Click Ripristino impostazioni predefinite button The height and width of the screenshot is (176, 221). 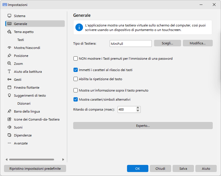[35, 169]
